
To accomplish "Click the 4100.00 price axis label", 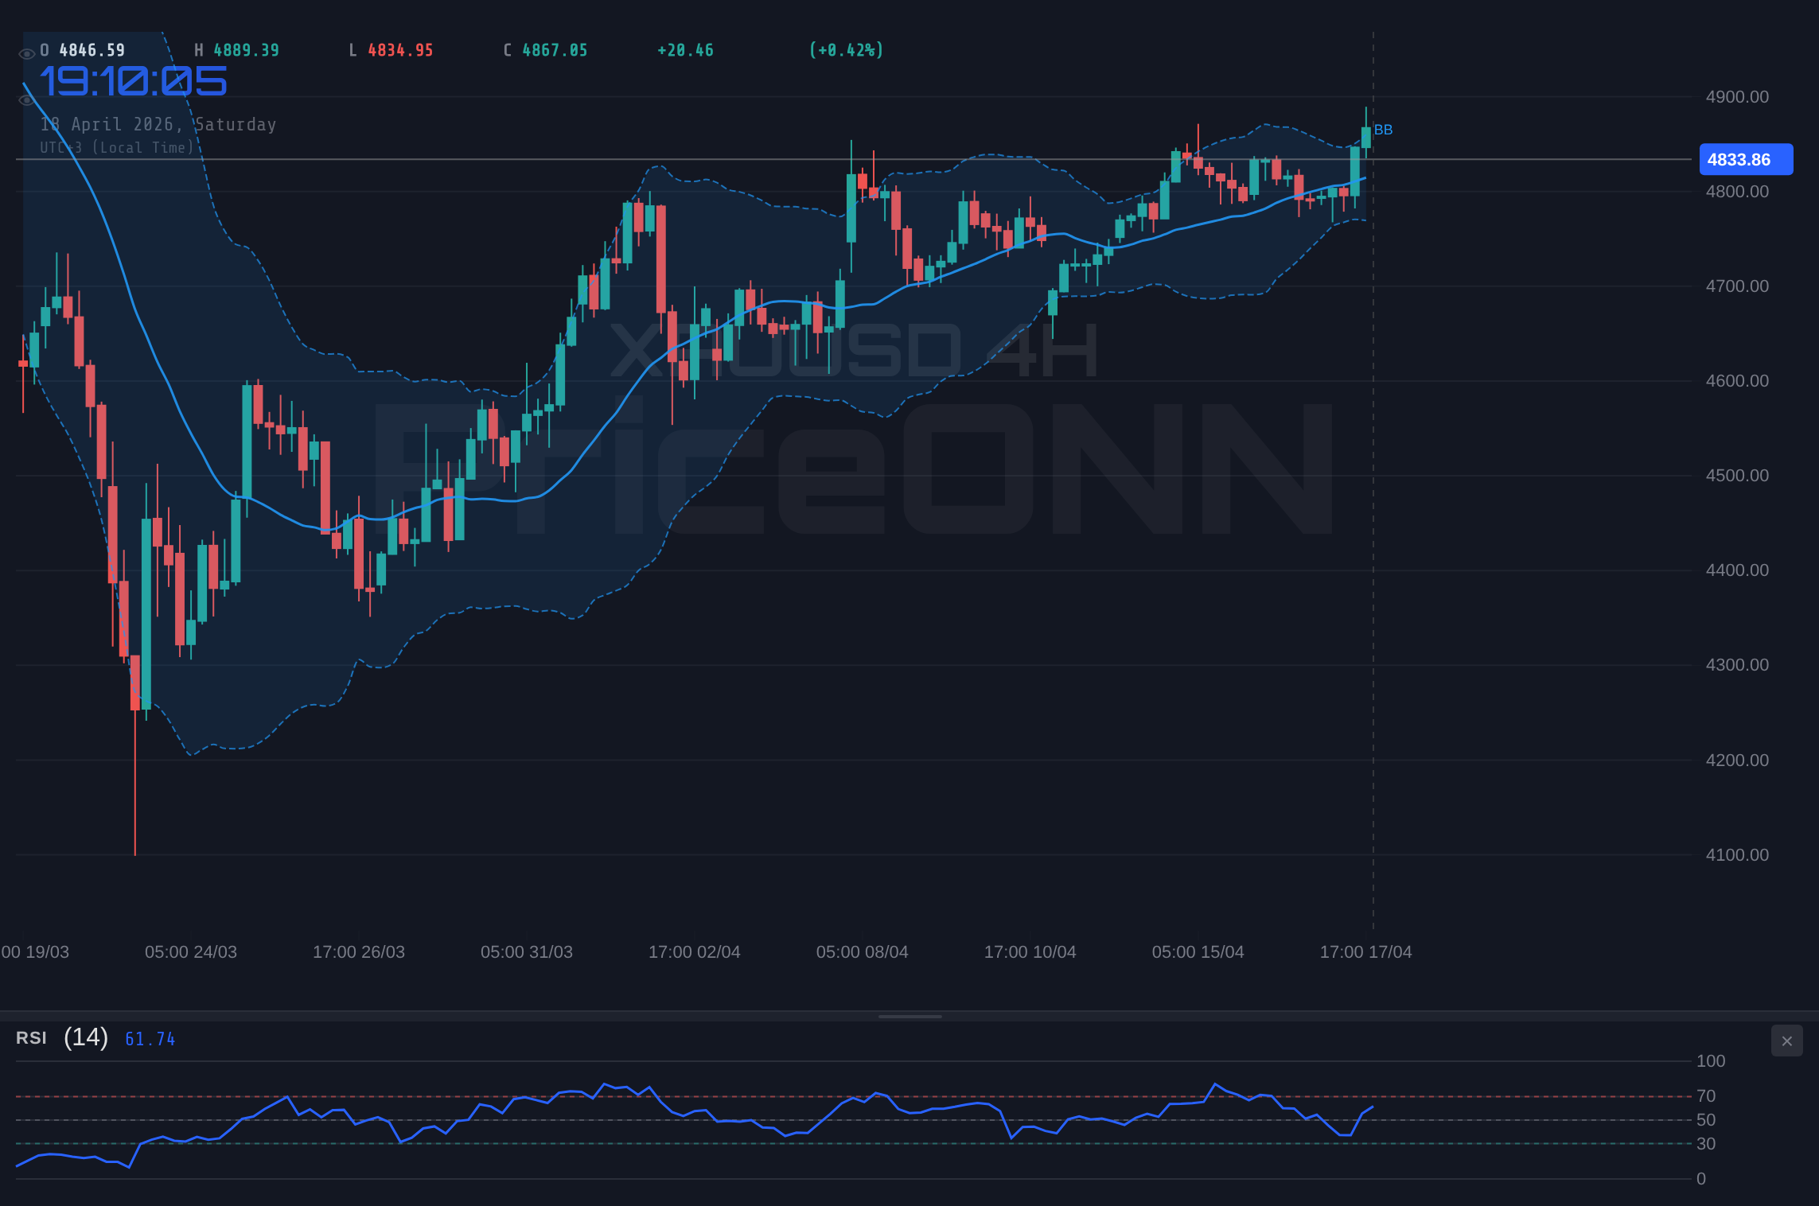I will click(x=1737, y=855).
